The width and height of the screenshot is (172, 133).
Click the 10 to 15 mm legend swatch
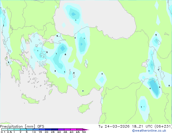tap(36, 129)
